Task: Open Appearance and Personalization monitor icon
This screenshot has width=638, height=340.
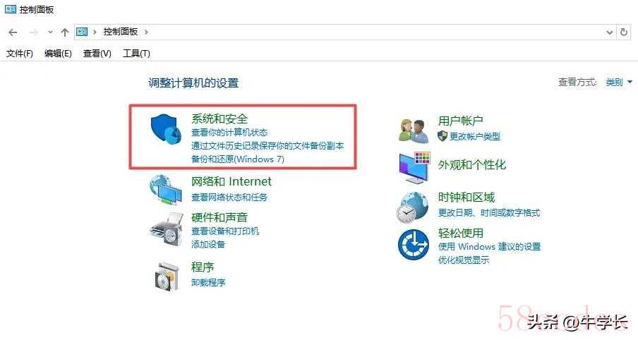Action: [x=414, y=167]
